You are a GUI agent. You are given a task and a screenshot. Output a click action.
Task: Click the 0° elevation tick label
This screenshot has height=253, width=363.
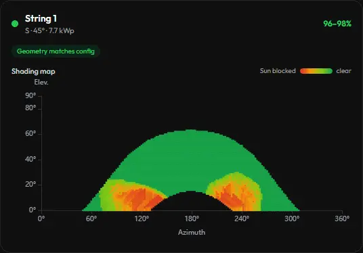coord(33,210)
